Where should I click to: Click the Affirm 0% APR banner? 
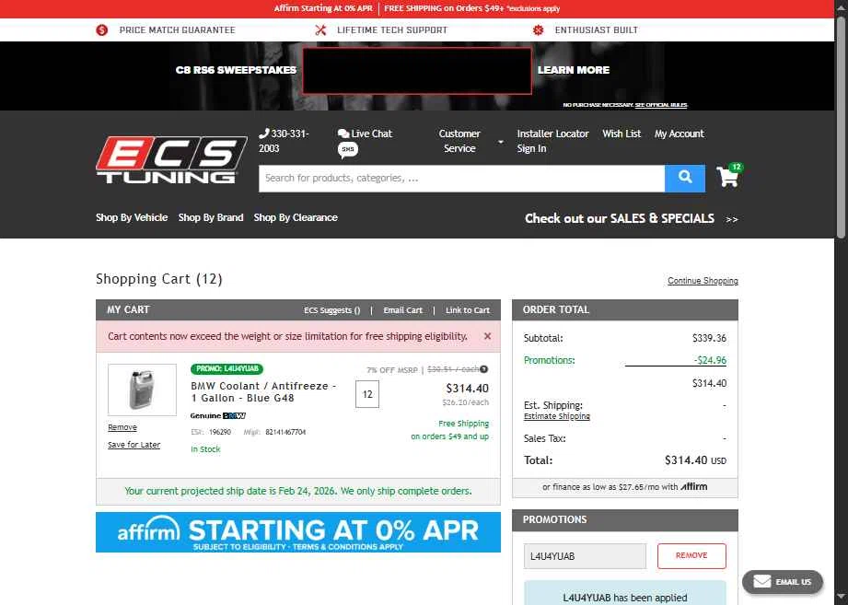coord(298,532)
